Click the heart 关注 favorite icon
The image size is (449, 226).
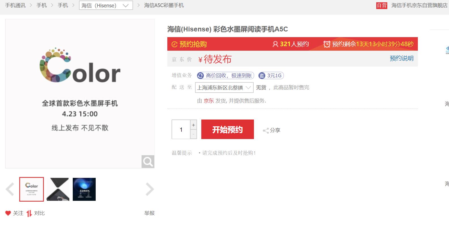(8, 213)
